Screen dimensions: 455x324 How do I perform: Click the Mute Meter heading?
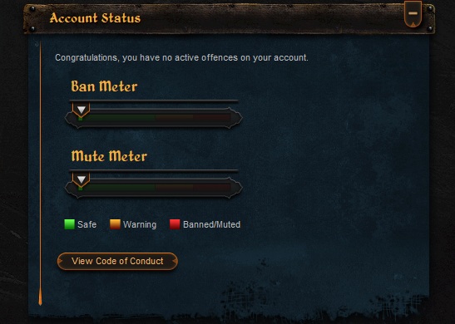click(109, 156)
